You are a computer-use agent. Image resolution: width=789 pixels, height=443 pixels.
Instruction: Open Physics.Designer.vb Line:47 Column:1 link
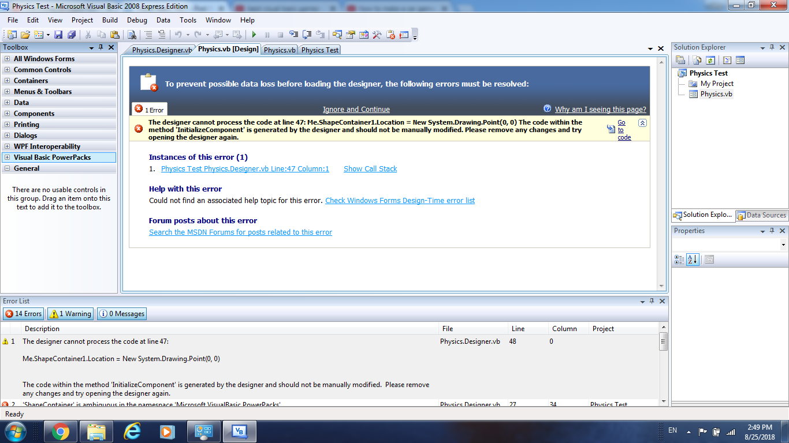coord(245,169)
